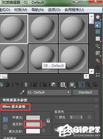This screenshot has width=103, height=139.
Task: Click the horizontal scrollbar thumb
Action: 5,76
